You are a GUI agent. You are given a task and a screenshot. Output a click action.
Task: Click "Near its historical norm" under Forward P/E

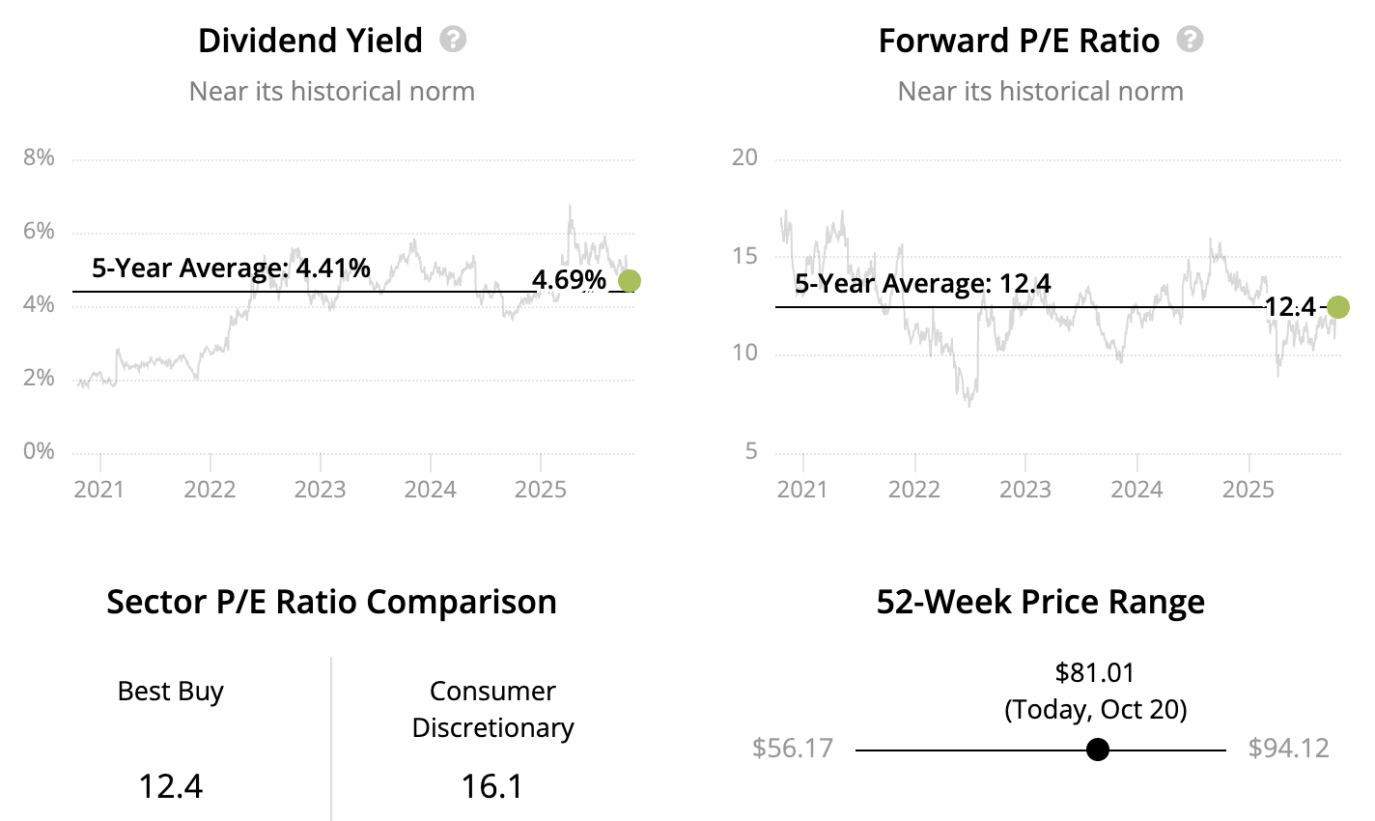(1040, 92)
